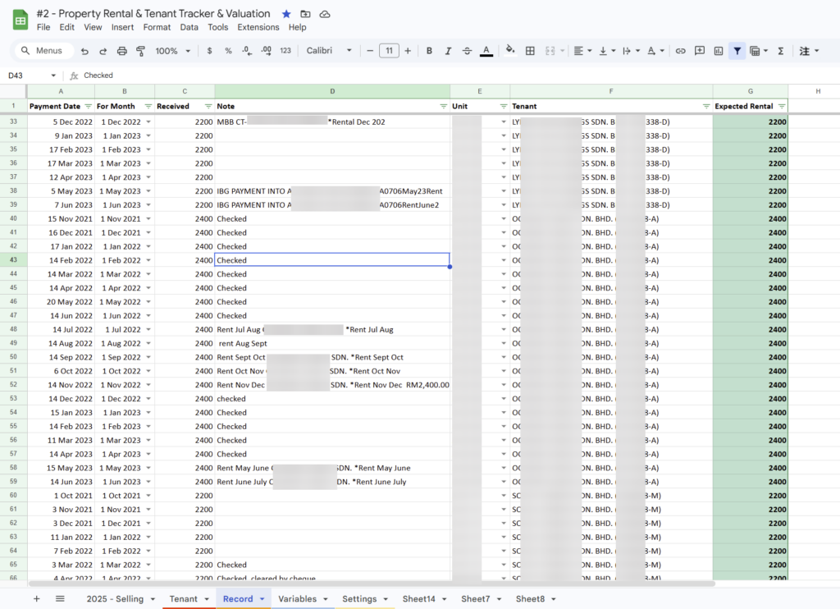Open the filter dropdown on Note column
The width and height of the screenshot is (840, 609).
442,106
